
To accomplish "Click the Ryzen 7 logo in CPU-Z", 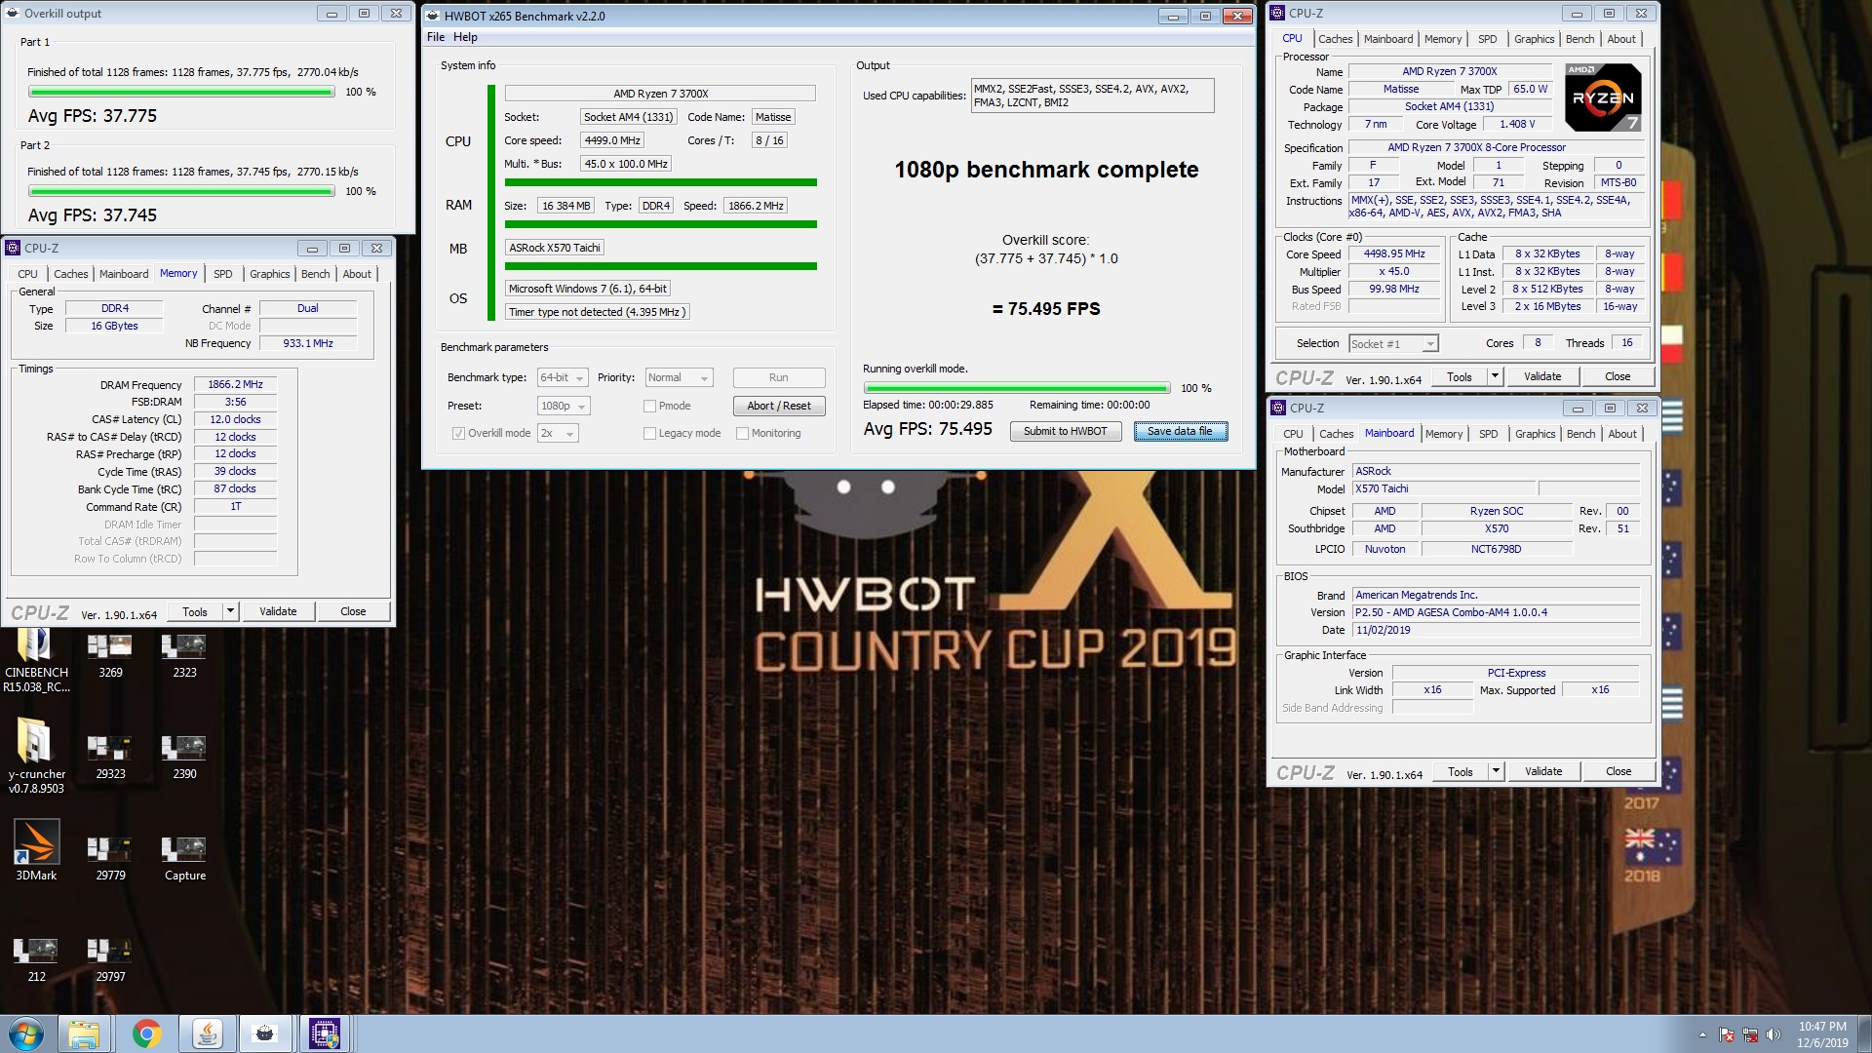I will pos(1603,97).
